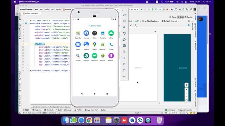The height and width of the screenshot is (126, 225).
Task: Click the Search apps field on phone
Action: [95, 26]
